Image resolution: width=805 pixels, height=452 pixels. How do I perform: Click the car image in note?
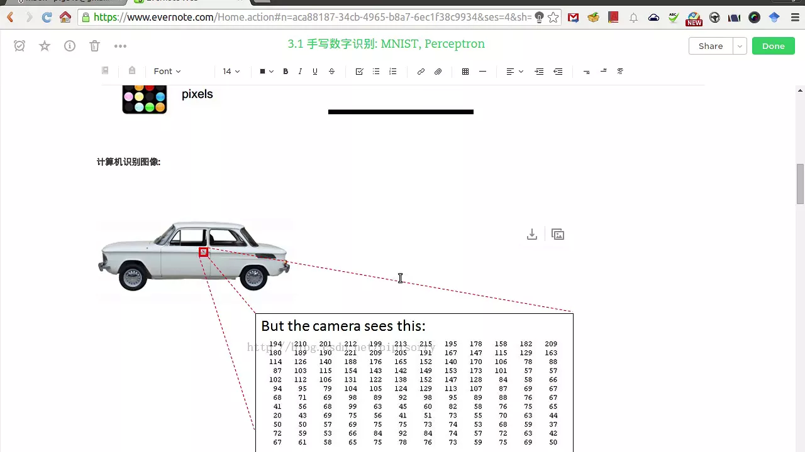pos(194,256)
